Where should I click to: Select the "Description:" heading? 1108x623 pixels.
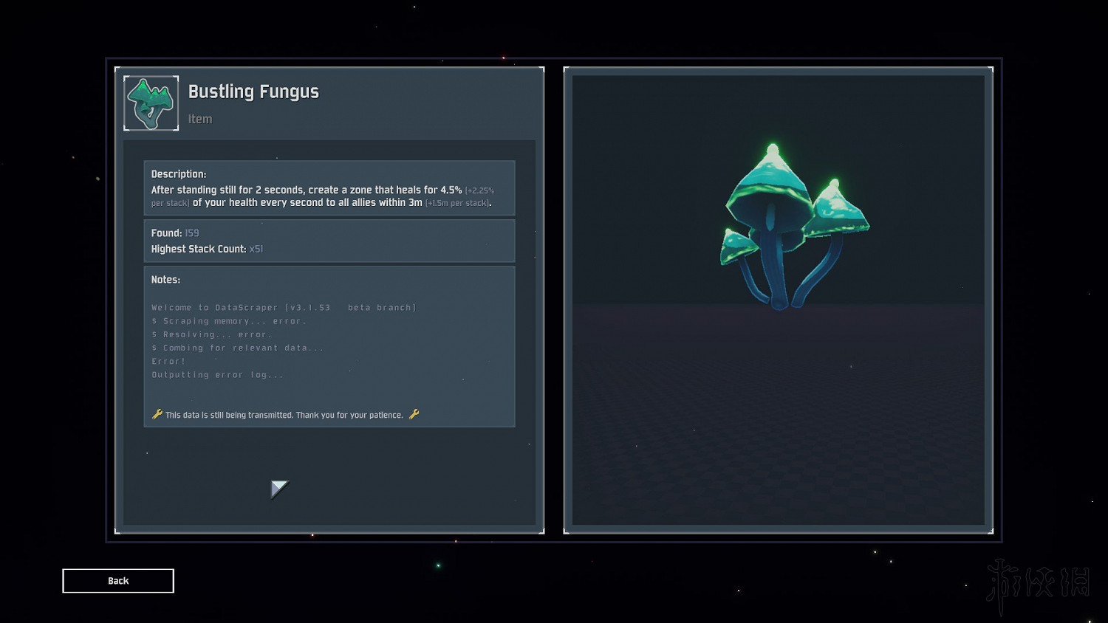pos(179,174)
